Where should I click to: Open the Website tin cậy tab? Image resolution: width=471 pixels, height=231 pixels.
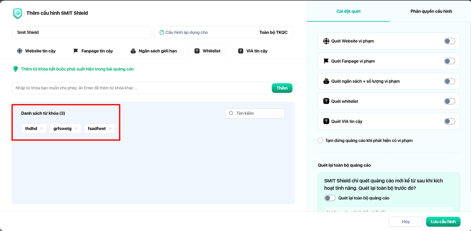[x=36, y=51]
